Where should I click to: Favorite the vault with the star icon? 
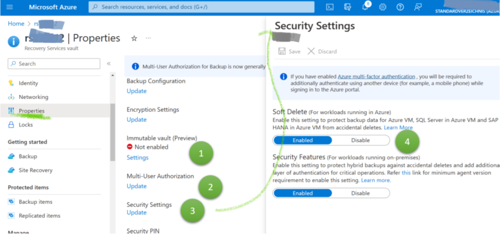point(134,38)
